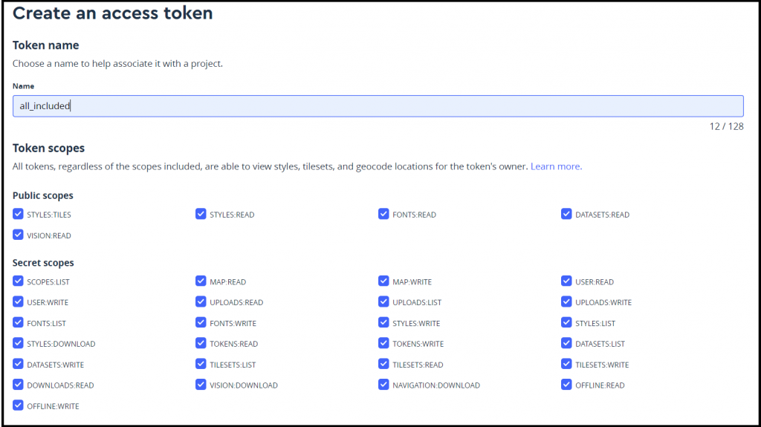Screen dimensions: 761x427
Task: Toggle the OFFLINE:WRITE checkbox
Action: click(x=18, y=405)
